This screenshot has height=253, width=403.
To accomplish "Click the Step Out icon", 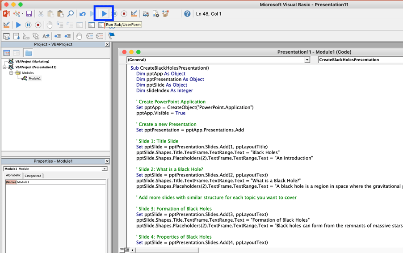I will [x=80, y=25].
